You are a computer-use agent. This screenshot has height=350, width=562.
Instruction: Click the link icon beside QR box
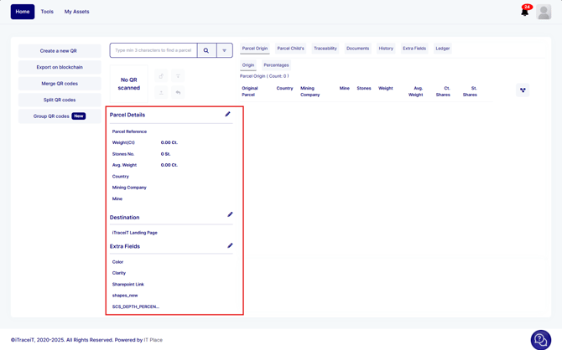pos(161,76)
